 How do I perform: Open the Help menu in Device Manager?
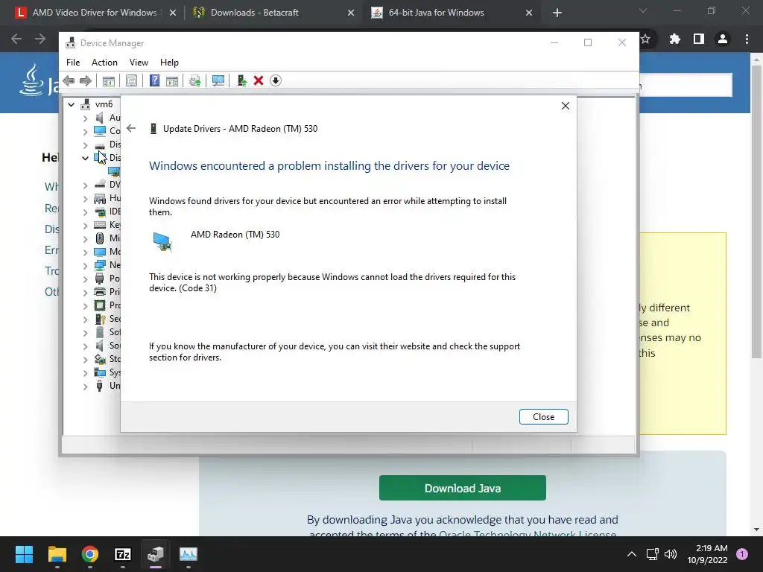coord(169,63)
